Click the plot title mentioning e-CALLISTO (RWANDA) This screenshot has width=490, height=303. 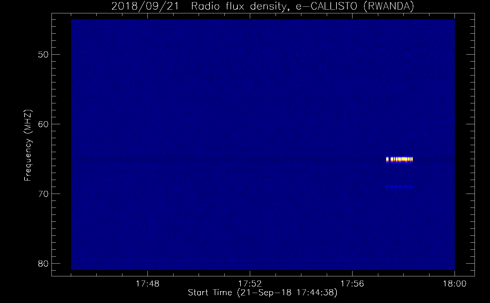263,6
